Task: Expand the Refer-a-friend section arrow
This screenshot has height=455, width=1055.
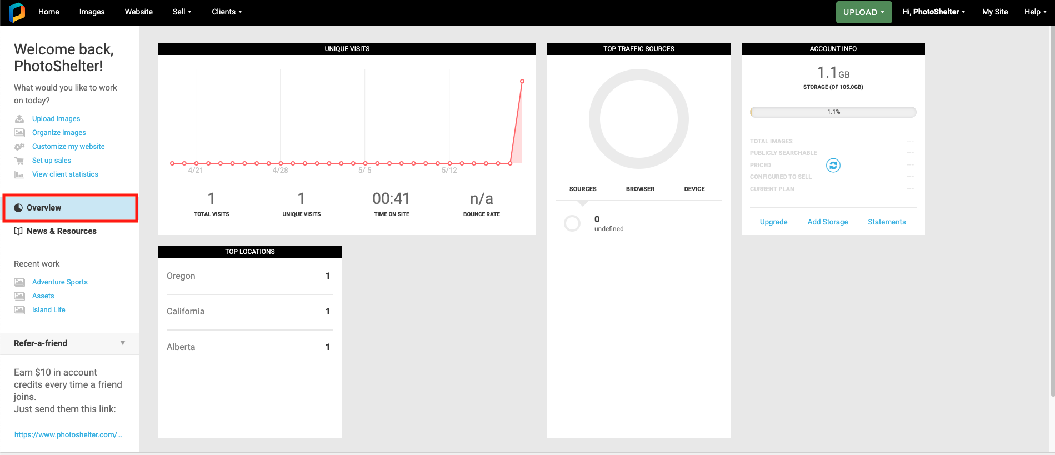Action: (x=123, y=343)
